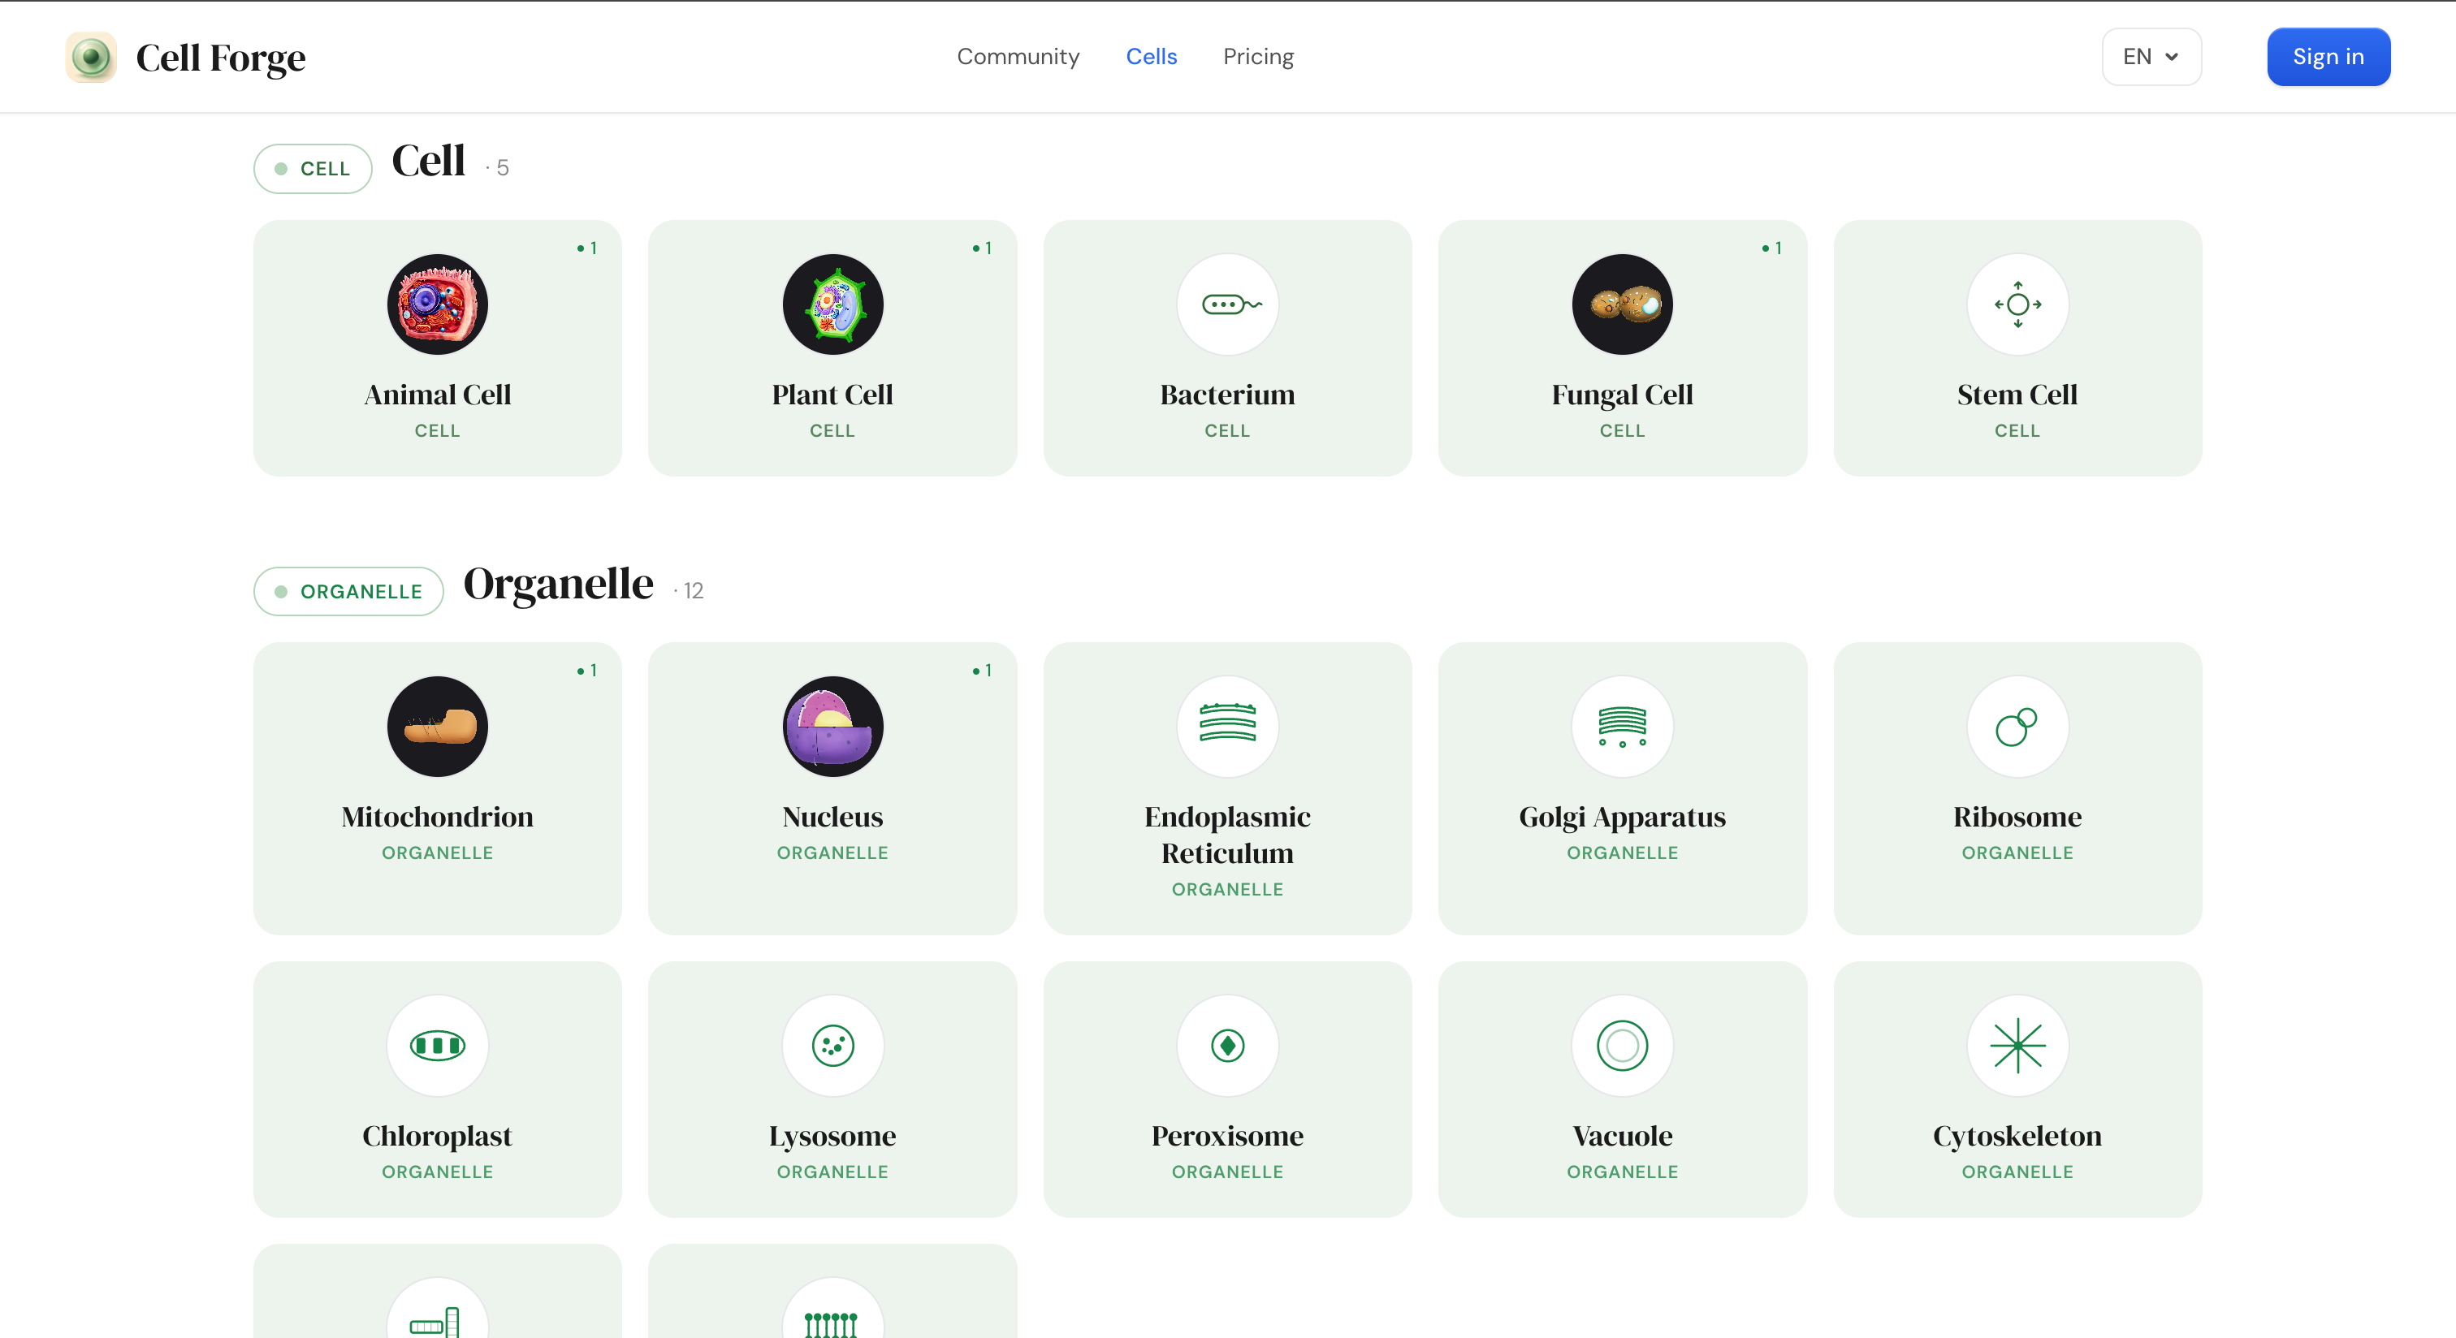Image resolution: width=2456 pixels, height=1338 pixels.
Task: Open the Mitochondrion illustration icon
Action: [x=438, y=727]
